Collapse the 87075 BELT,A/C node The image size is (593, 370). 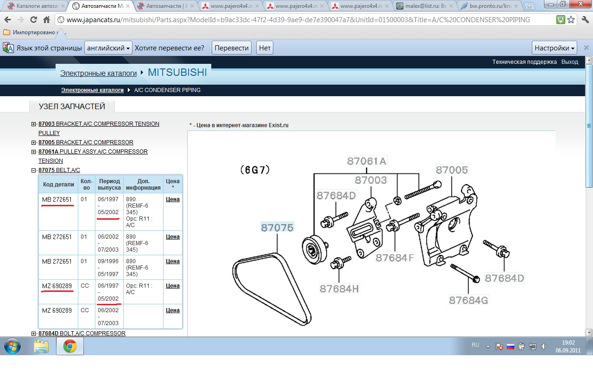[33, 170]
